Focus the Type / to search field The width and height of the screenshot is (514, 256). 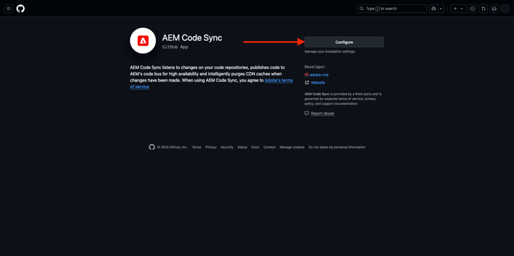392,8
